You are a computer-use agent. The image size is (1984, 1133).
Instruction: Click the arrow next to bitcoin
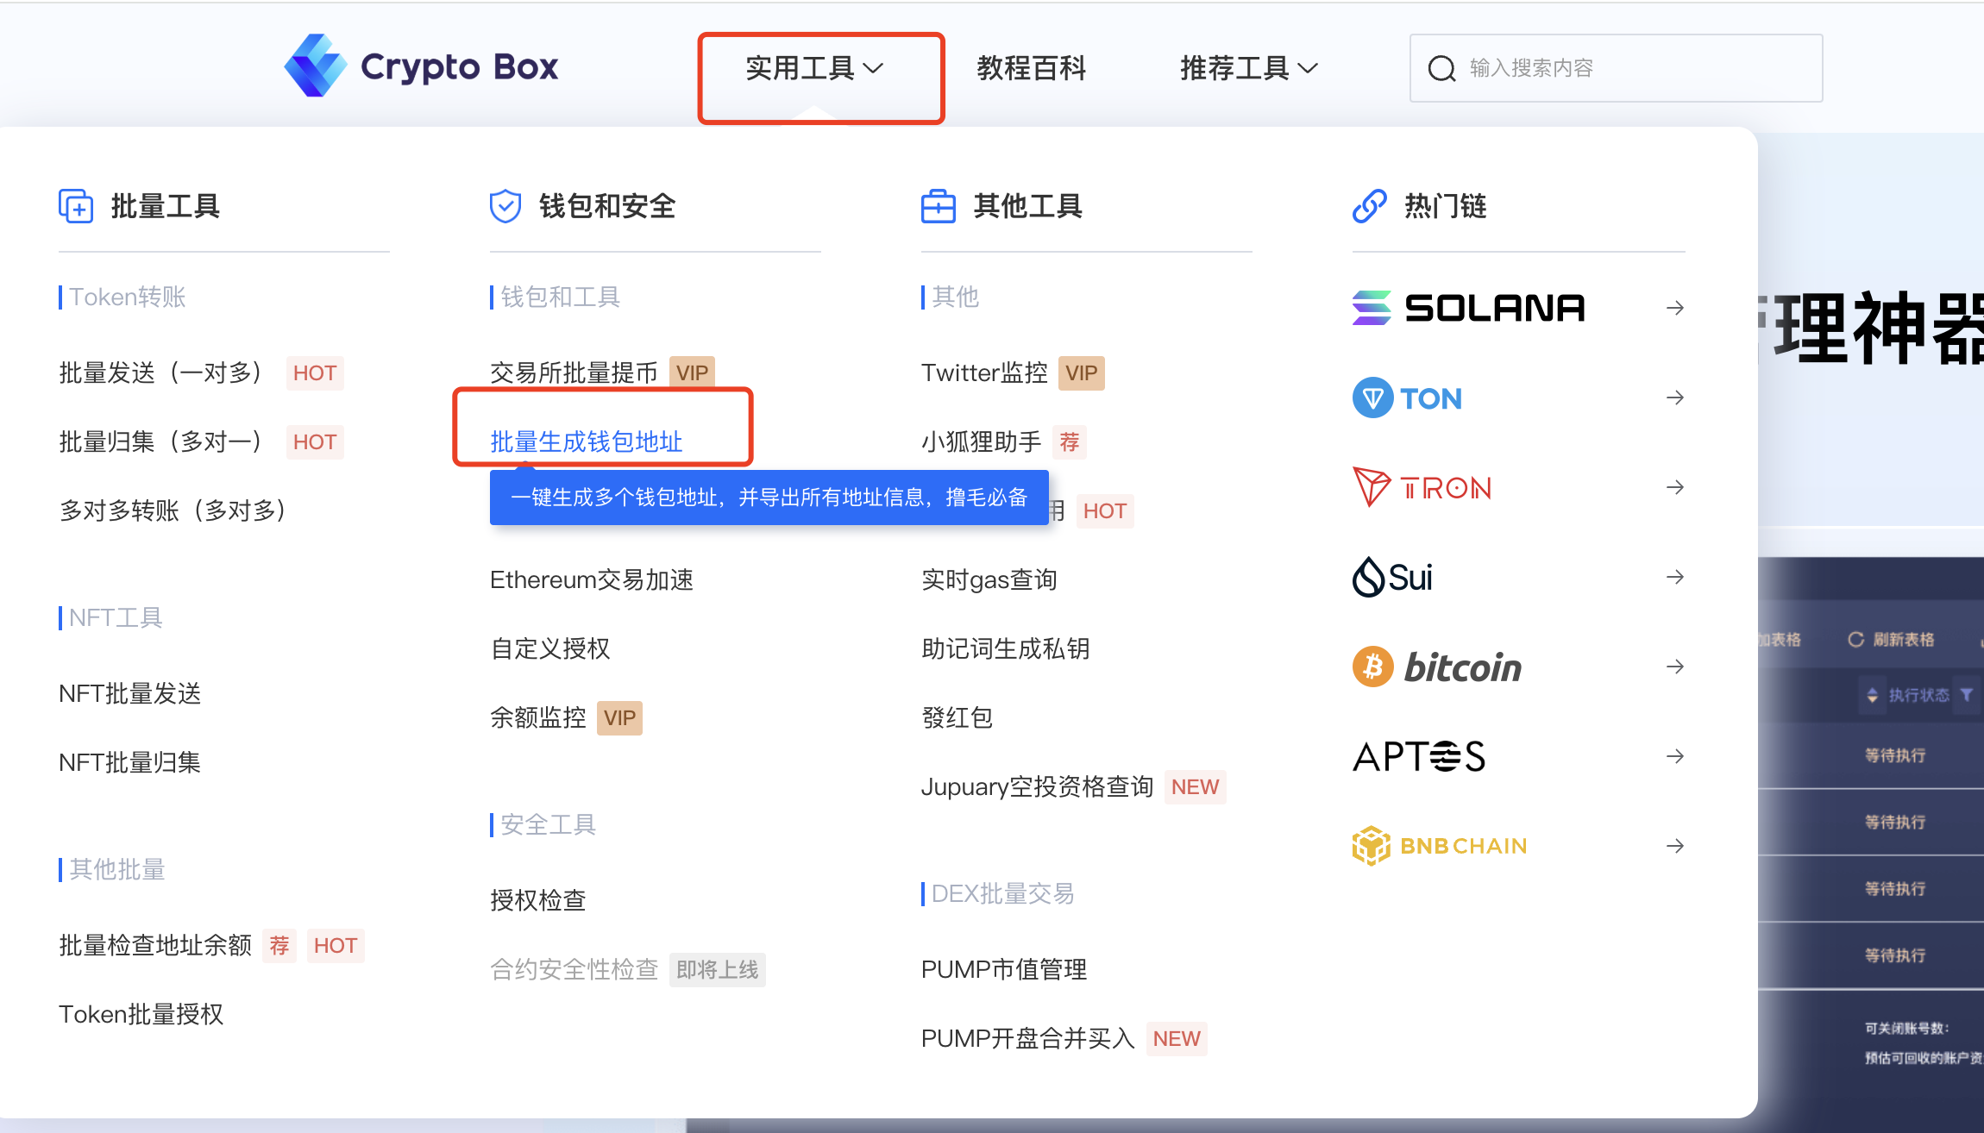click(1675, 667)
